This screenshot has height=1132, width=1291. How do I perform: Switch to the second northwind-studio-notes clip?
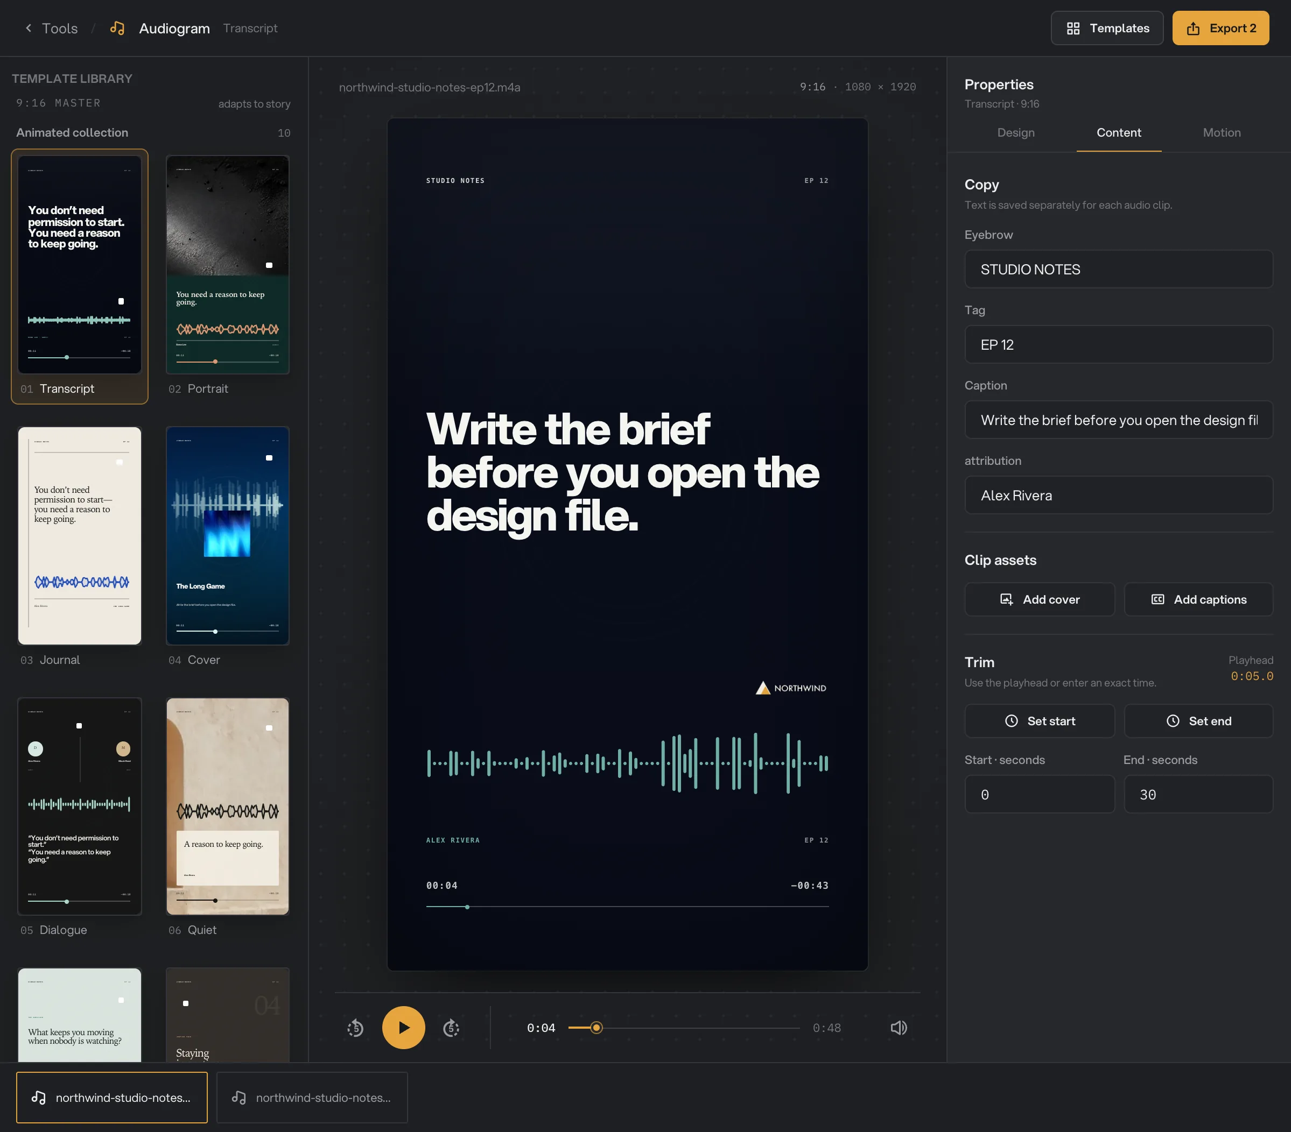point(312,1097)
